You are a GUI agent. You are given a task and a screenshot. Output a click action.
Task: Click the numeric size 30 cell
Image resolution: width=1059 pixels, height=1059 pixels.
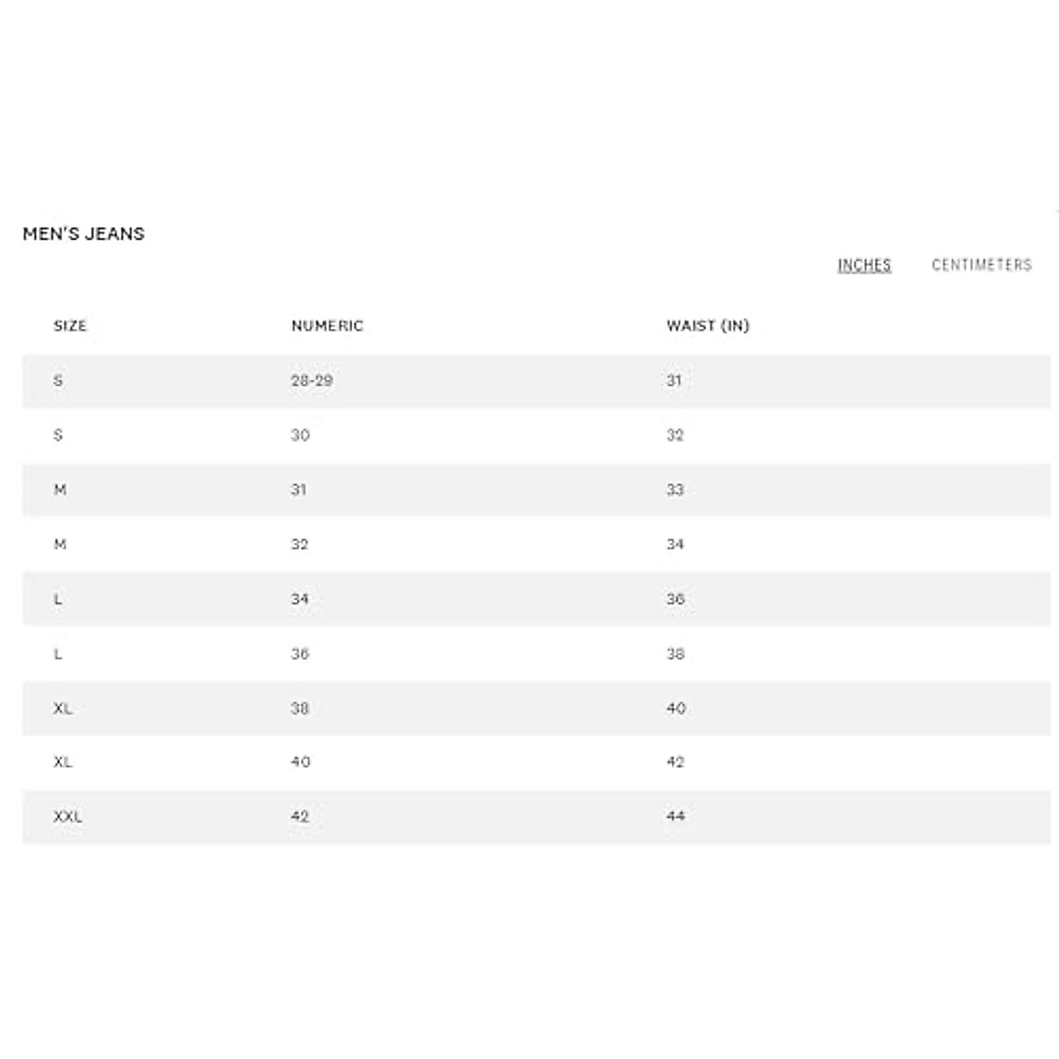pyautogui.click(x=300, y=435)
